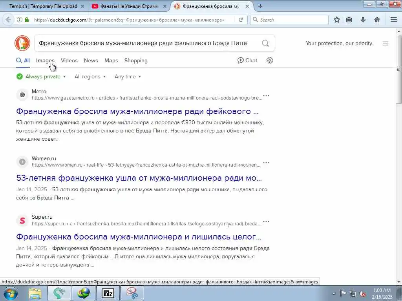Click the woman.ru URL link

pyautogui.click(x=146, y=165)
